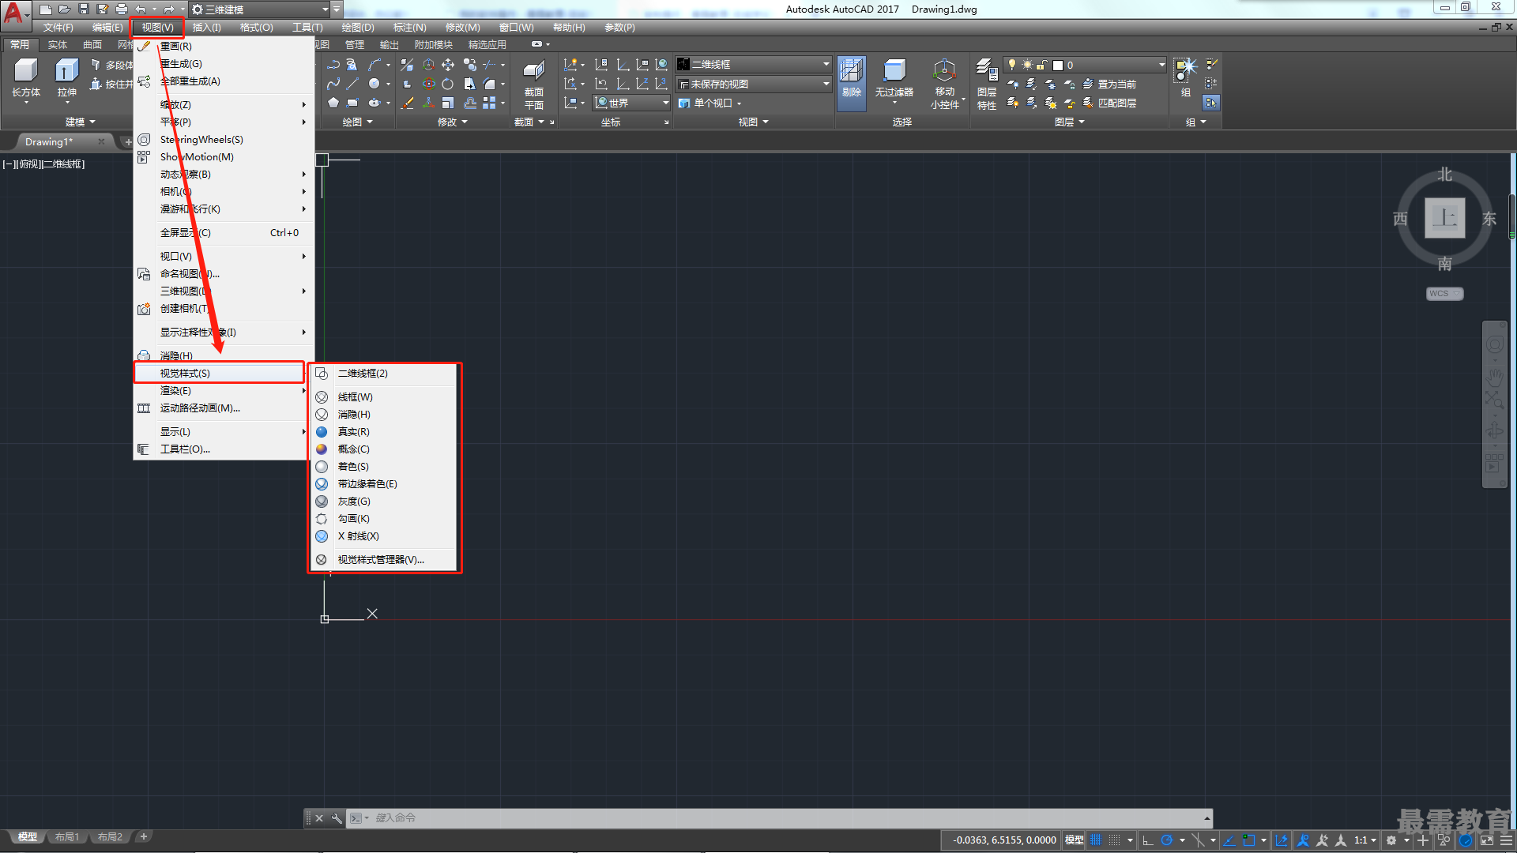The image size is (1517, 853).
Task: Toggle Dynamic UCS in status bar
Action: [1281, 840]
